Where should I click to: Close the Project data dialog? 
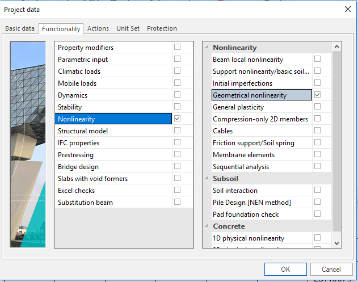tap(347, 9)
